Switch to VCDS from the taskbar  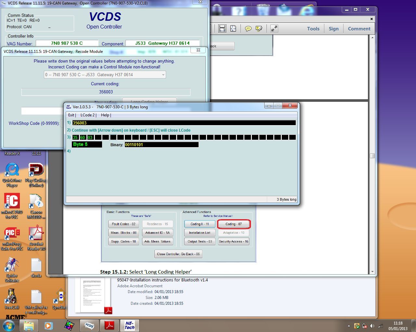[89, 326]
